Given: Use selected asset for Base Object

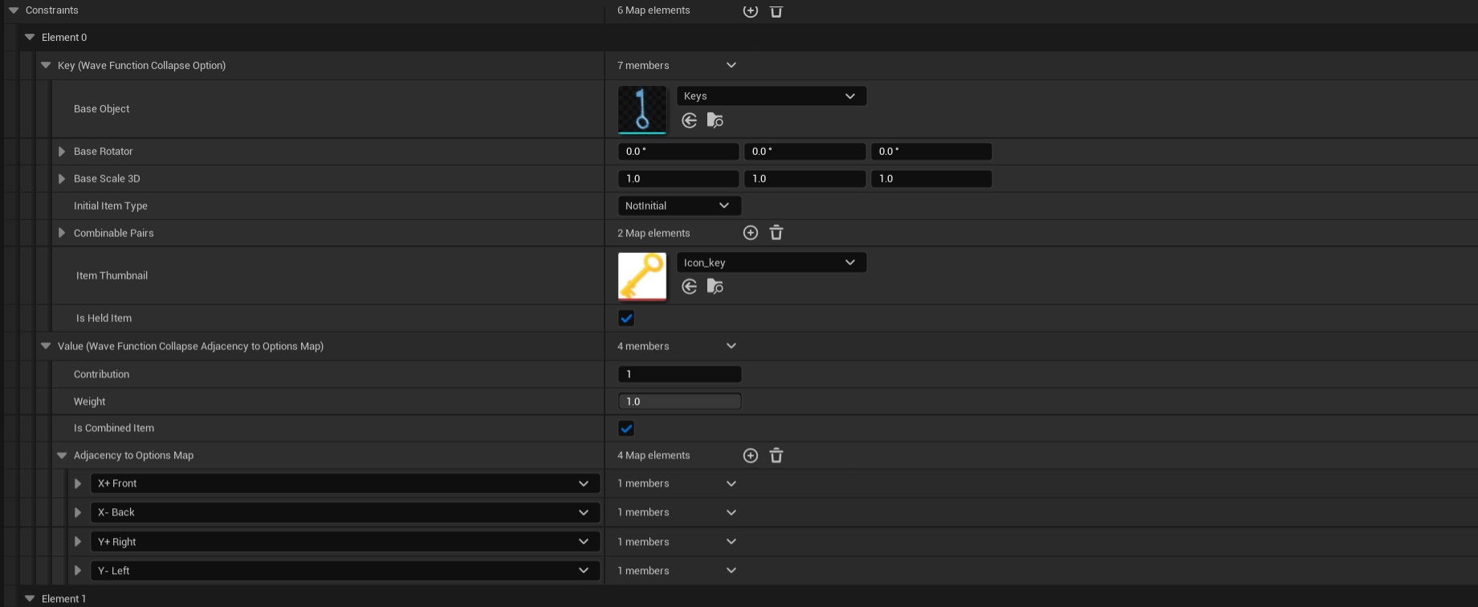Looking at the screenshot, I should point(689,120).
